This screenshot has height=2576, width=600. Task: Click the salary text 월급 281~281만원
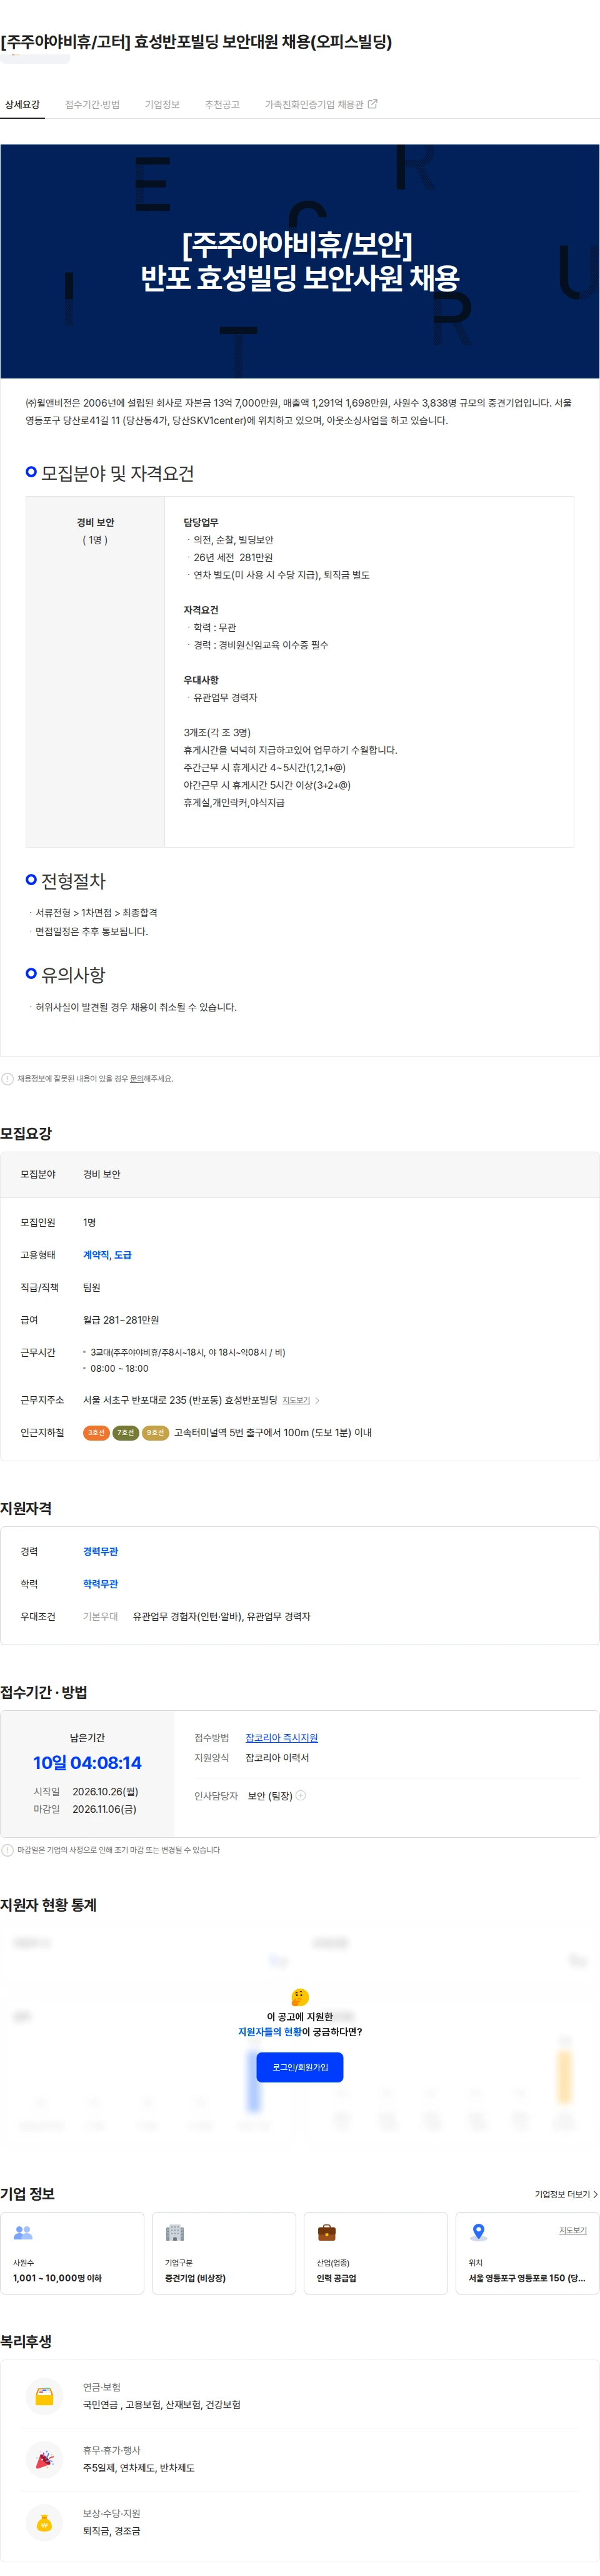coord(121,1320)
